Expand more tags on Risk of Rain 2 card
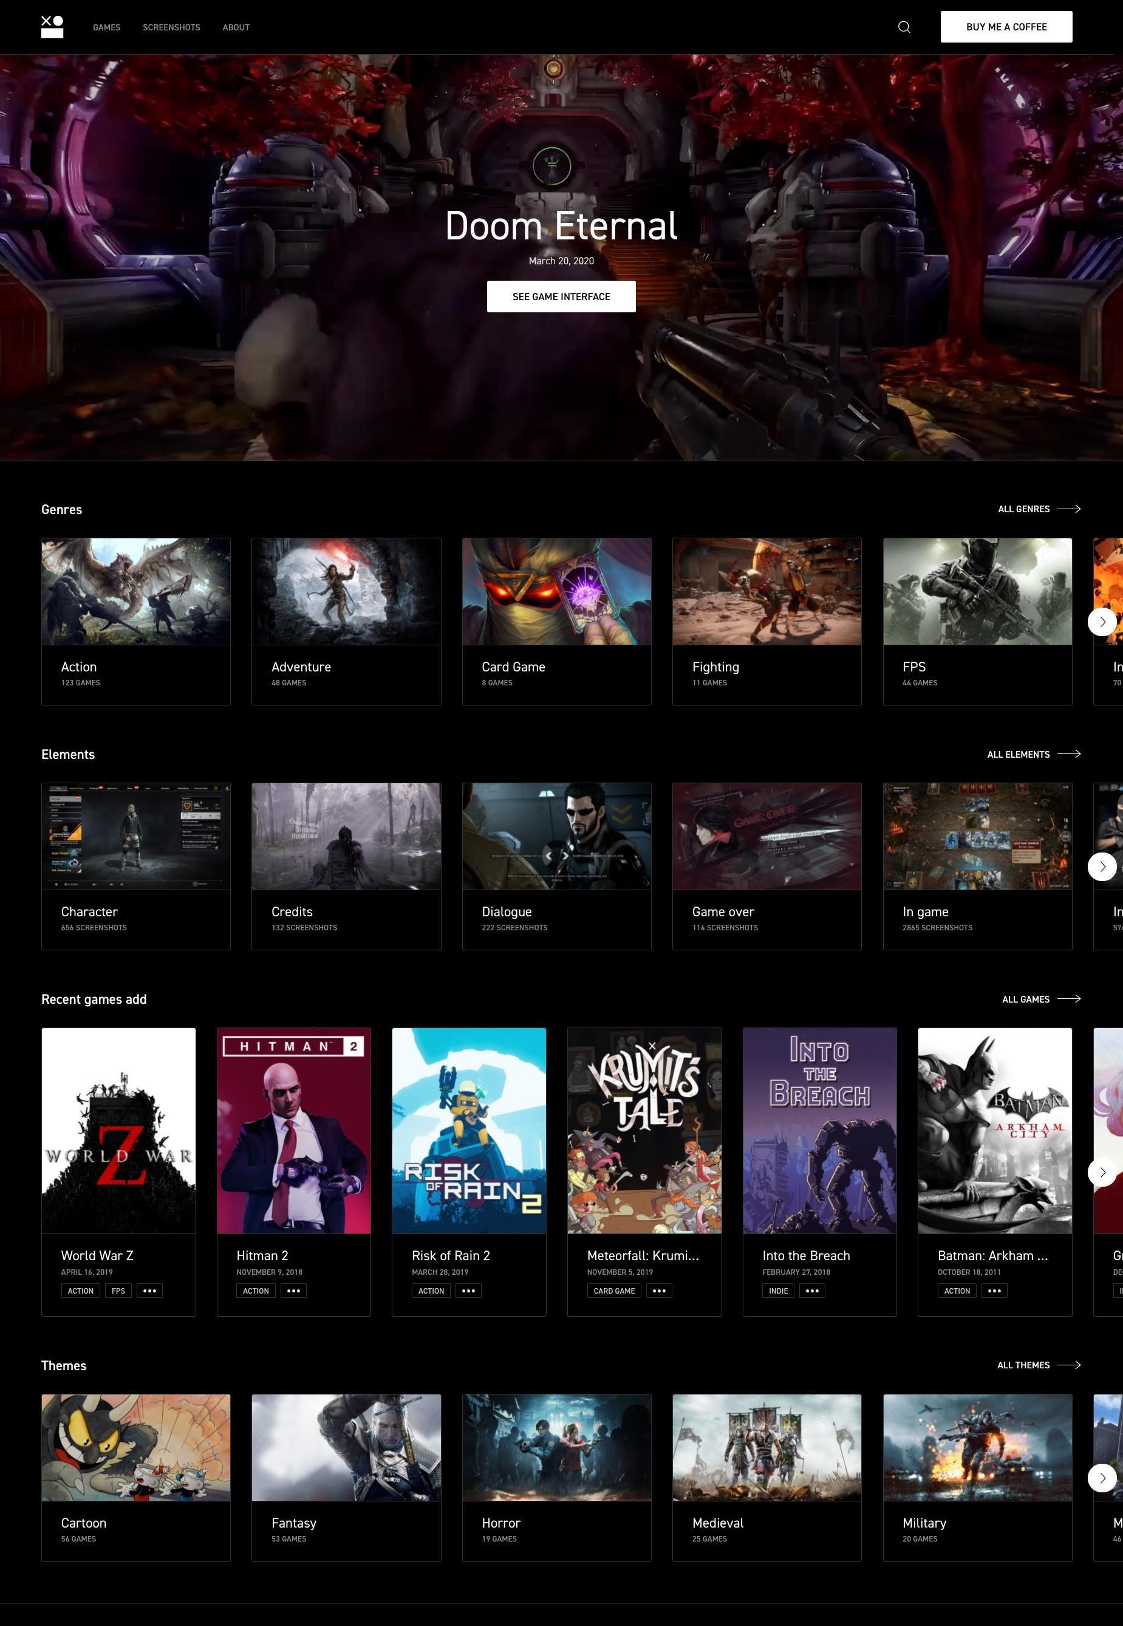 coord(469,1291)
